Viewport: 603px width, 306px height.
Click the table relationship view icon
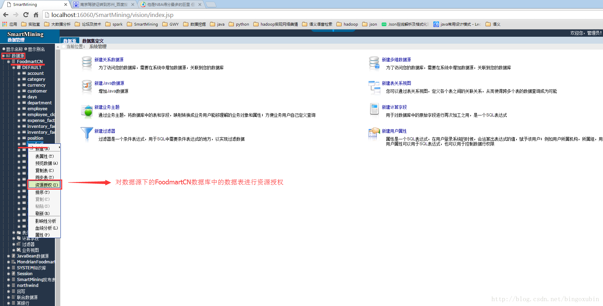(x=374, y=87)
